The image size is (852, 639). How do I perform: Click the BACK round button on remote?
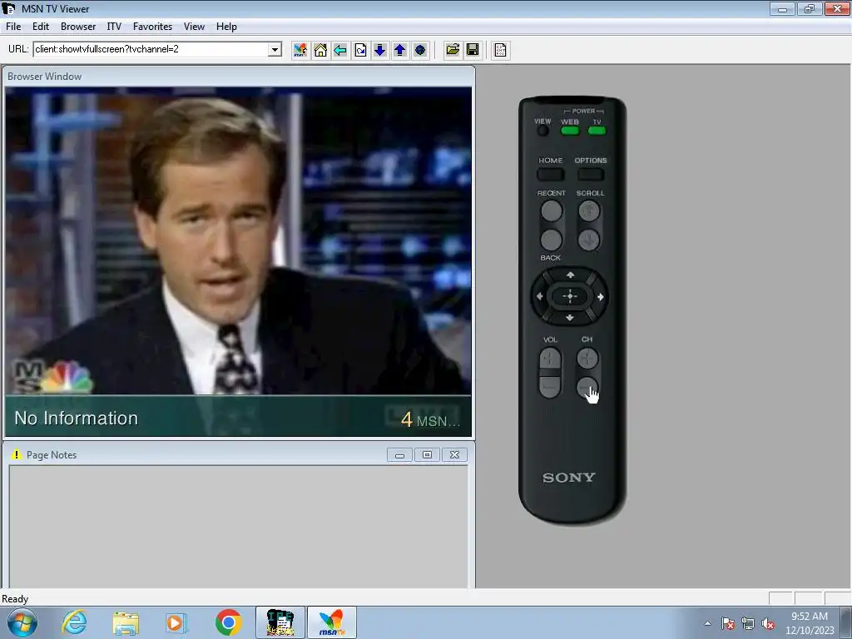[x=552, y=240]
